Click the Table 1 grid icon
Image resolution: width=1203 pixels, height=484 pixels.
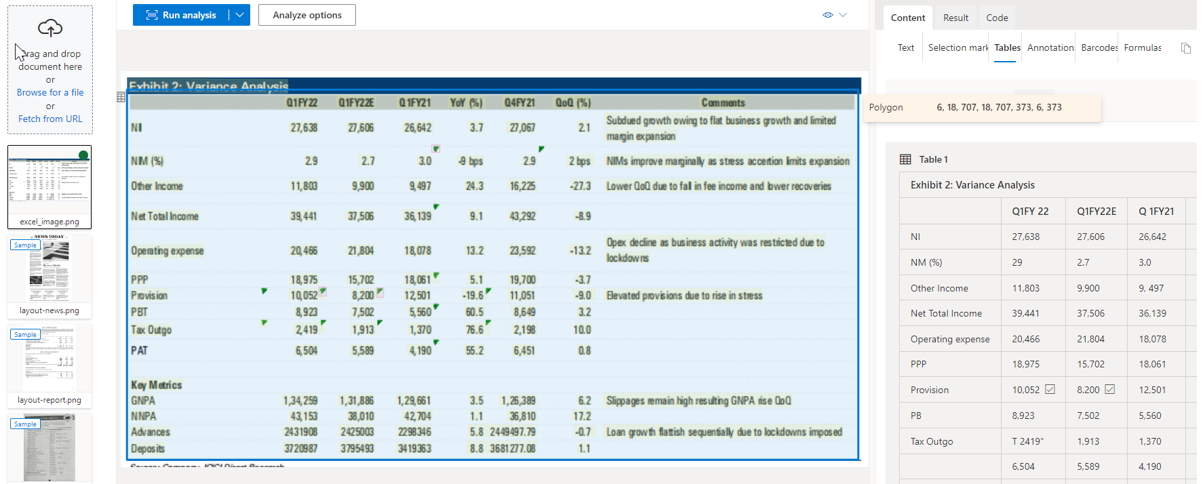[x=905, y=159]
